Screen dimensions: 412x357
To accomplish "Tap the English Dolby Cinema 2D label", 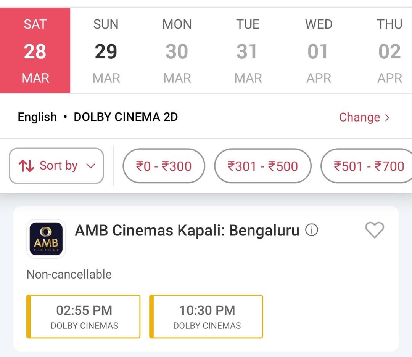I will 98,117.
